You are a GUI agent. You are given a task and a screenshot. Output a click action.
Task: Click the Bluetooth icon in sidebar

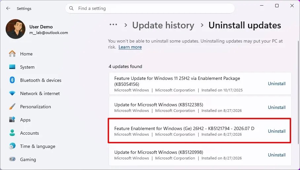pyautogui.click(x=12, y=80)
